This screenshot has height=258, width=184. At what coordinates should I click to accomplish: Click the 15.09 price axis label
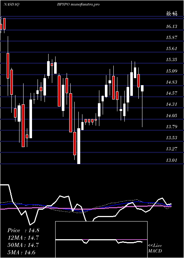[172, 71]
